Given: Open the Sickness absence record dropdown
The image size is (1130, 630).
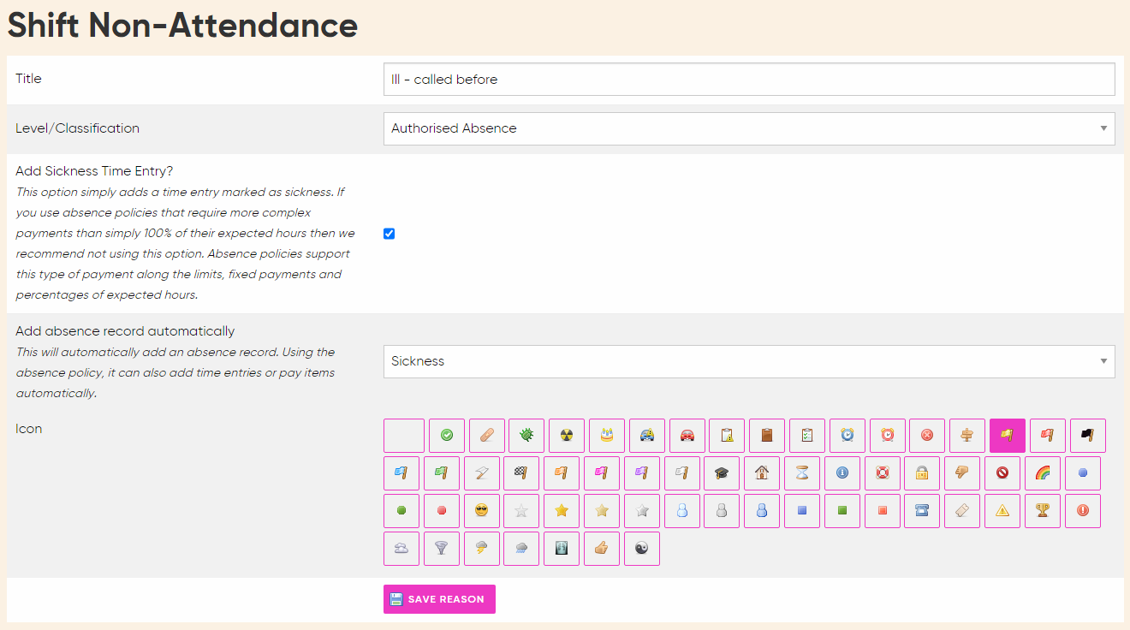Looking at the screenshot, I should point(749,361).
